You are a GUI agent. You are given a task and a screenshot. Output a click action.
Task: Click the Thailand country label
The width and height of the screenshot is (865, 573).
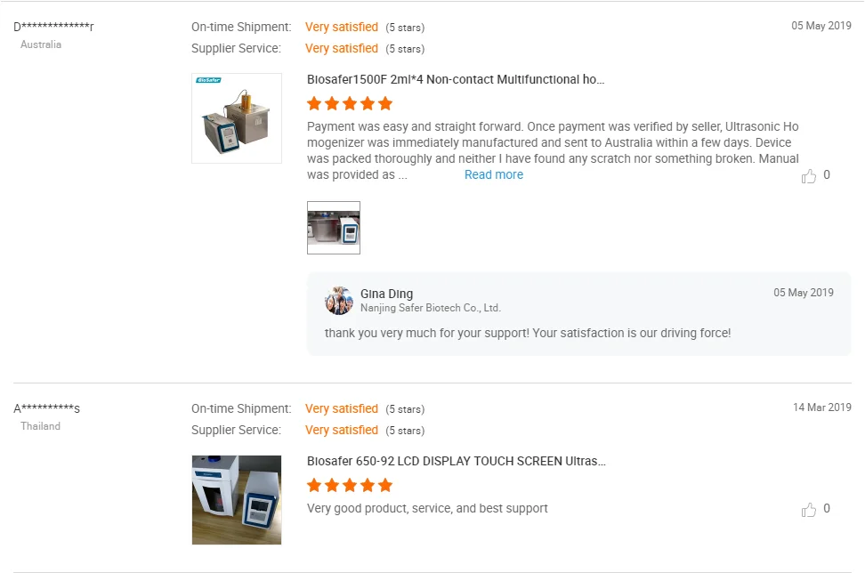coord(41,426)
